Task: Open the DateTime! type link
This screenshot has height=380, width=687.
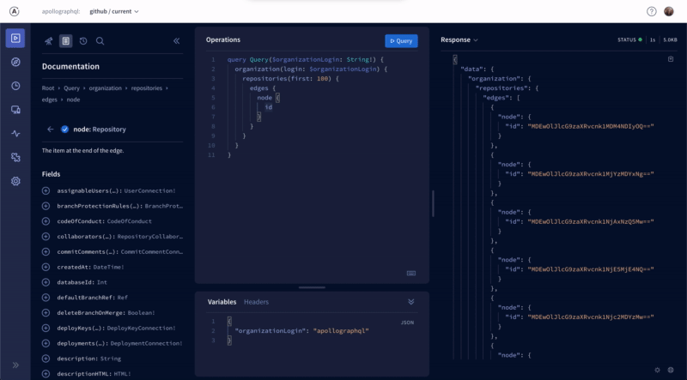Action: coord(109,267)
